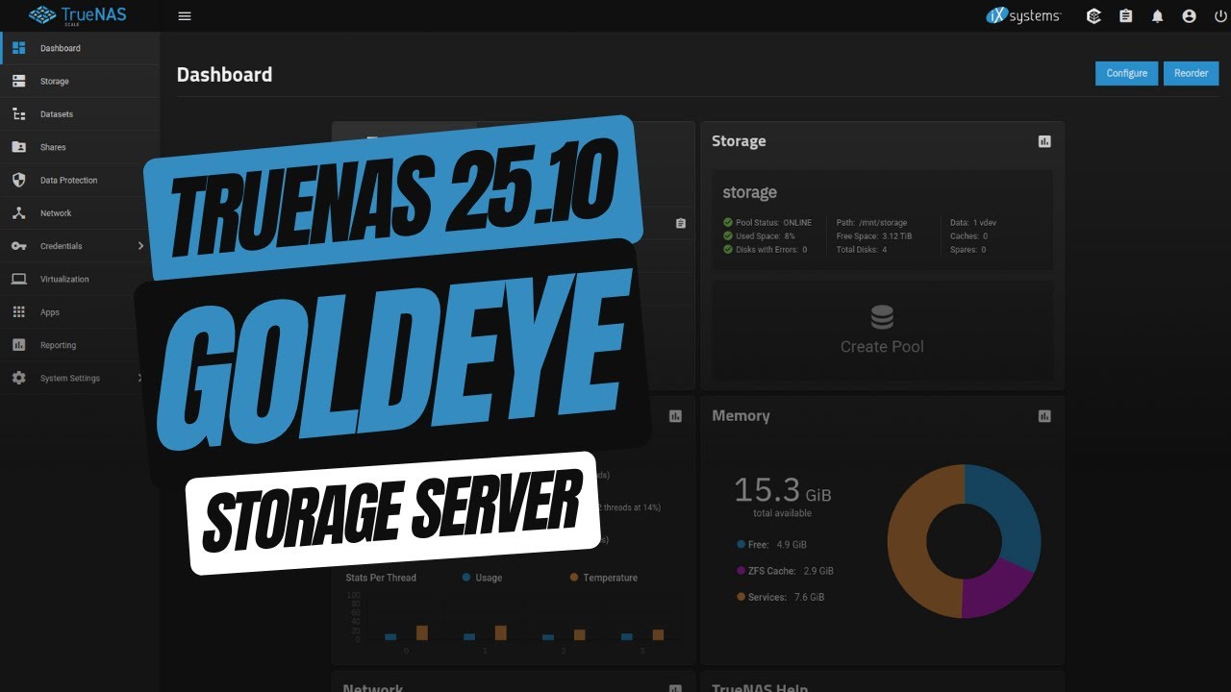Collapse the sidebar with the hamburger icon
1231x692 pixels.
pyautogui.click(x=185, y=15)
